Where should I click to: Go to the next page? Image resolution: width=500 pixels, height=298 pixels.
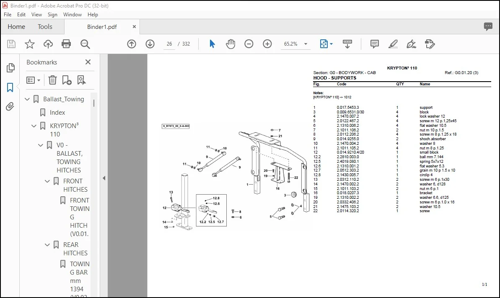click(x=150, y=44)
